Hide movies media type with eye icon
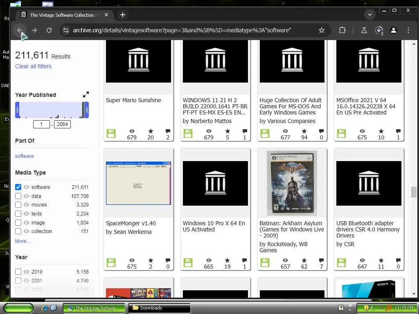This screenshot has height=314, width=419. 26,205
